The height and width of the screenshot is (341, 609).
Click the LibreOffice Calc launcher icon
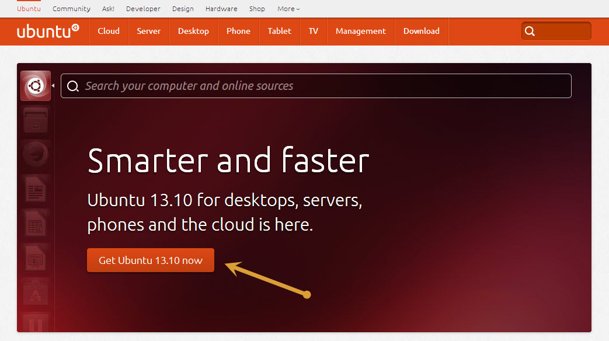tap(36, 224)
